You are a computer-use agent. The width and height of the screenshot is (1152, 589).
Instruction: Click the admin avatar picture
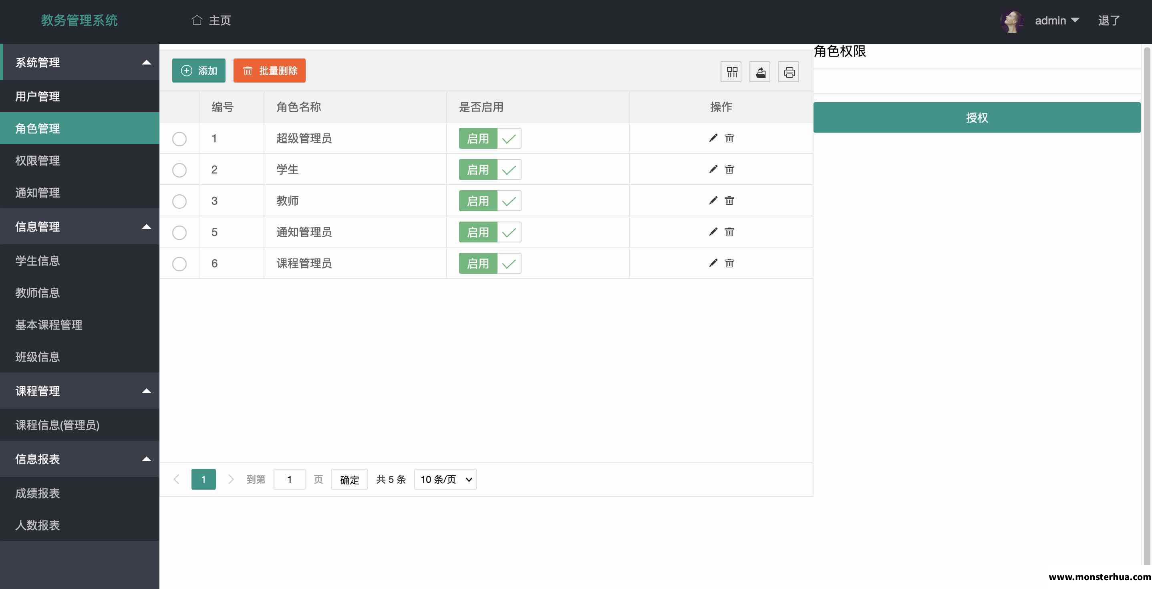(x=1012, y=21)
